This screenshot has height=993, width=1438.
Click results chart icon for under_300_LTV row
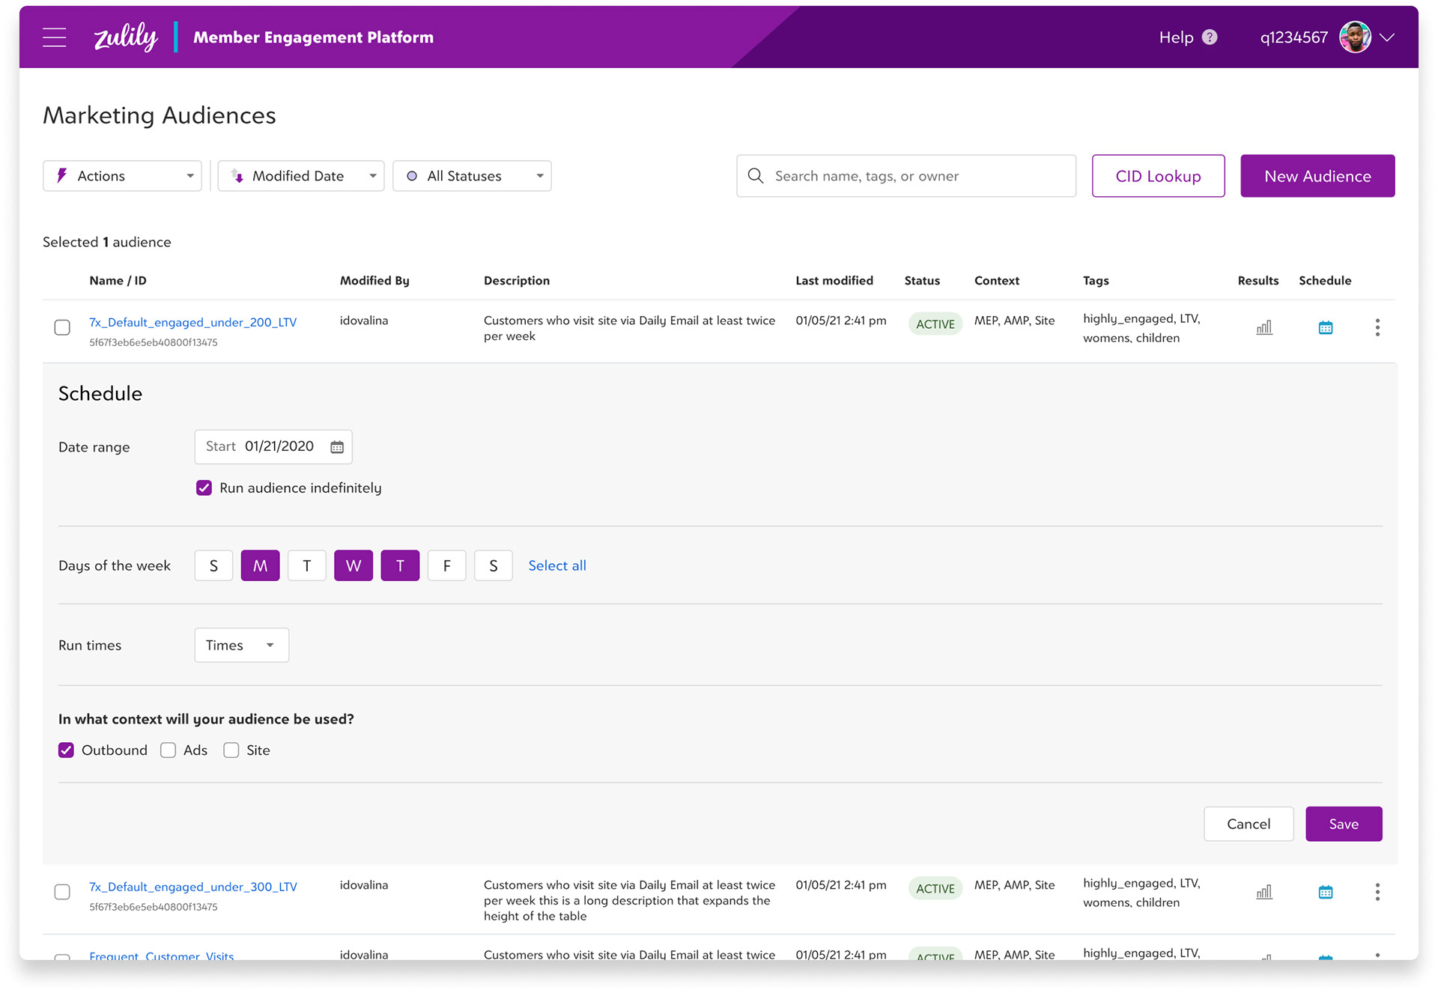tap(1264, 892)
